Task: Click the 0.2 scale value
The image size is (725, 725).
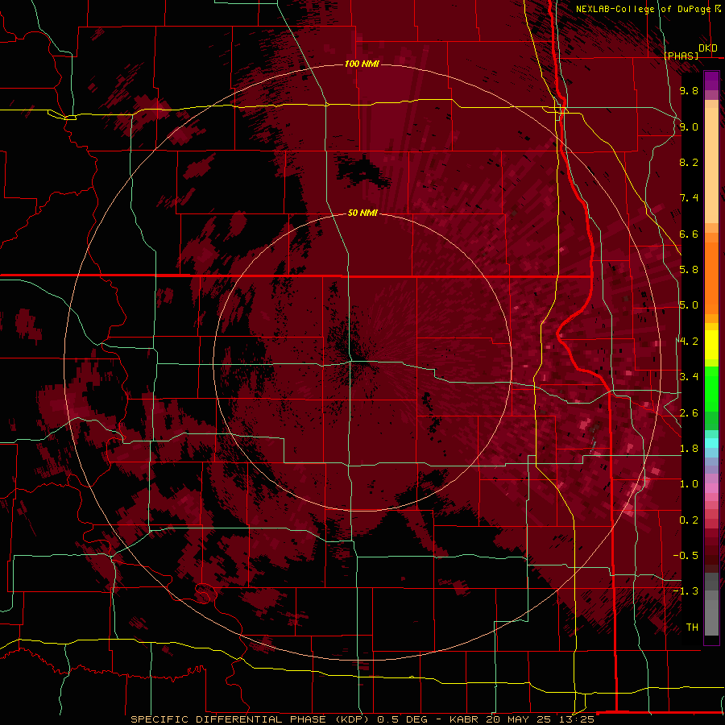Action: coord(689,520)
